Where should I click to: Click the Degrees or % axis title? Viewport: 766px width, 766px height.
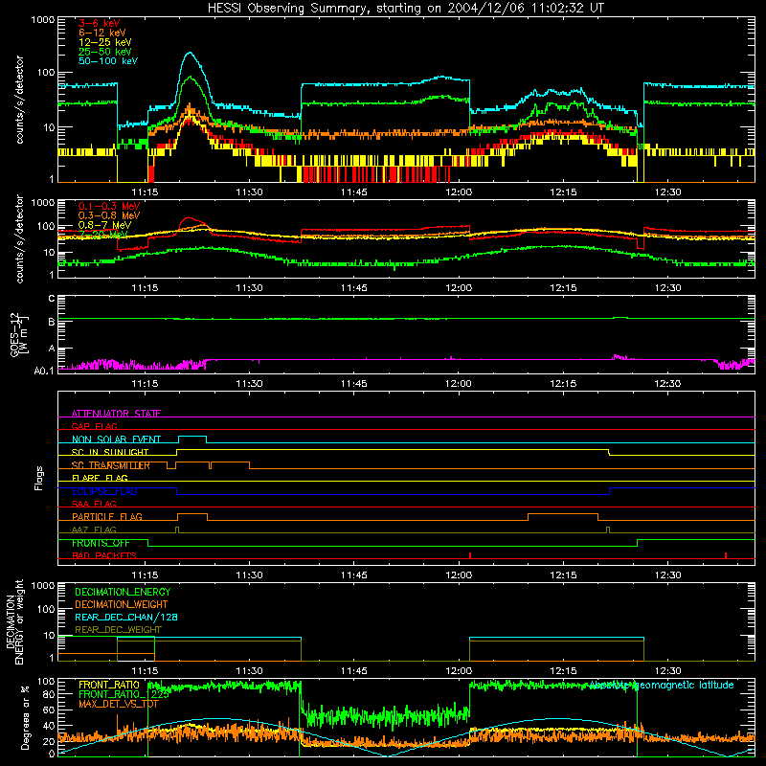25,717
